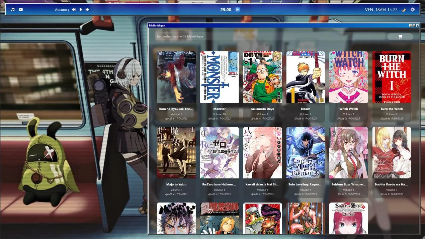Screen dimensions: 425x239
Task: Open Fullmetal Alchemist cover
Action: (220, 218)
